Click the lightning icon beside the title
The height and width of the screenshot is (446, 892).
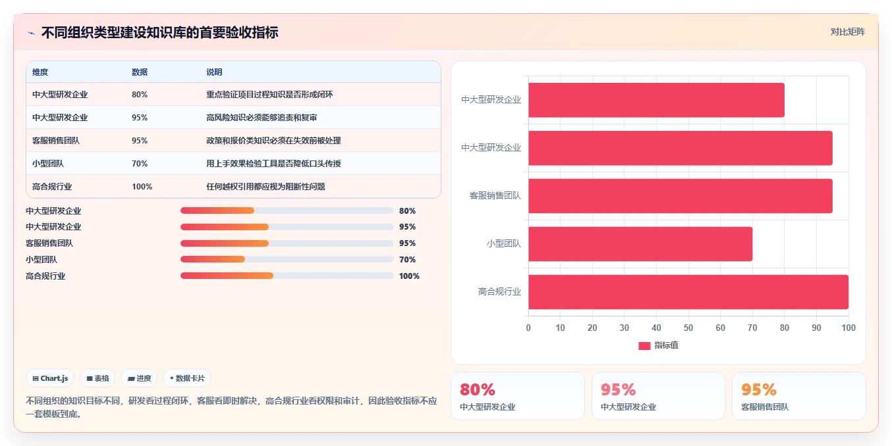click(x=31, y=32)
